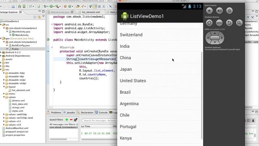Viewport: 259px width, 146px height.
Task: Click the DPAD center button
Action: [x=215, y=38]
